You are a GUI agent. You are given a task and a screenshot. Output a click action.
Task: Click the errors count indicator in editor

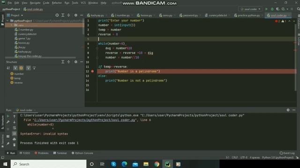[x=277, y=21]
